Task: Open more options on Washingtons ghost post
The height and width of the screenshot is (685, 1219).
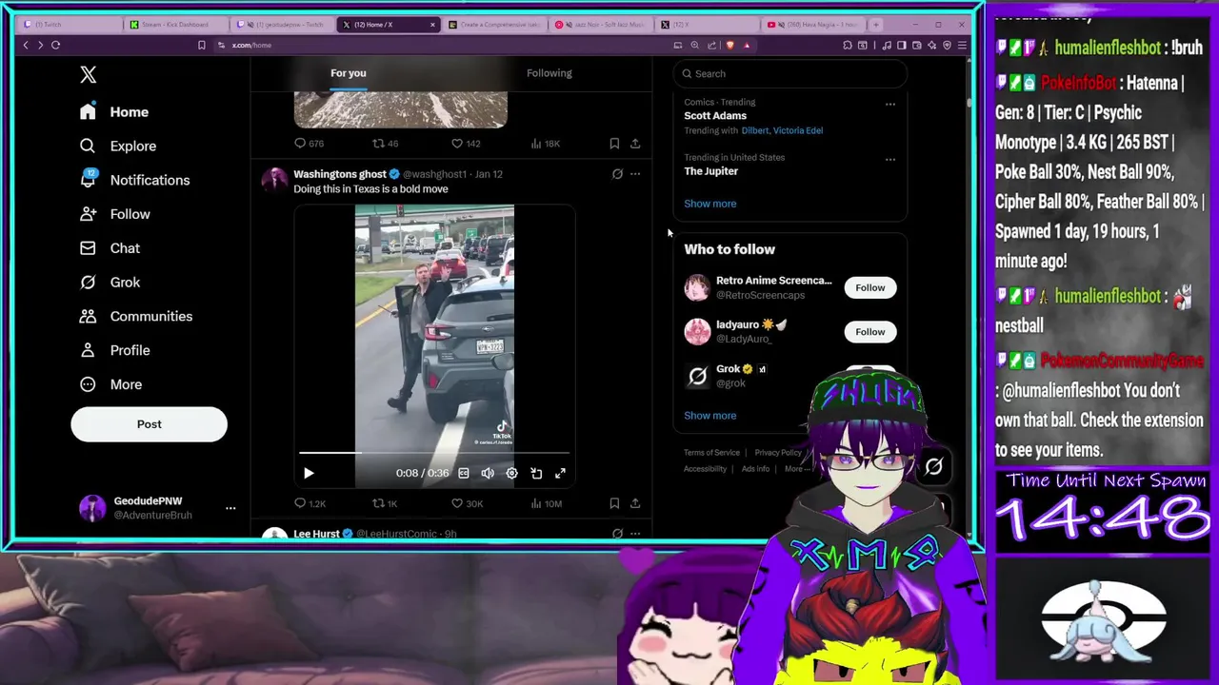Action: (x=635, y=174)
